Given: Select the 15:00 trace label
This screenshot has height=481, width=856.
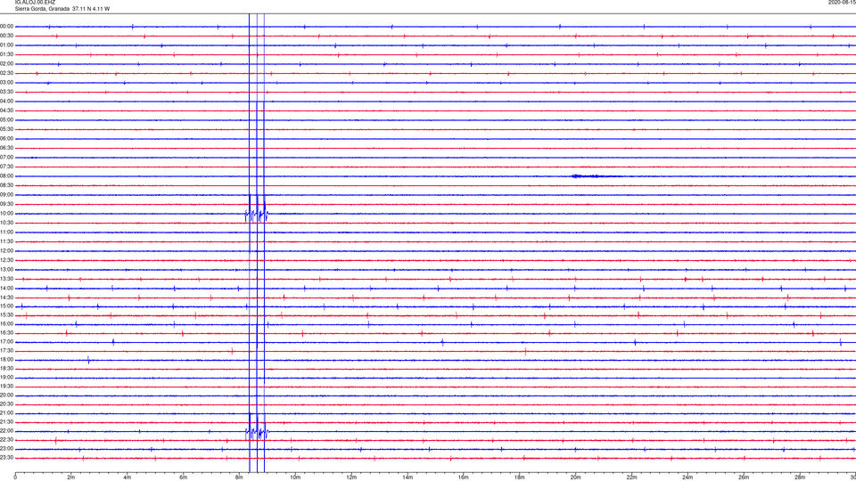Looking at the screenshot, I should [6, 306].
